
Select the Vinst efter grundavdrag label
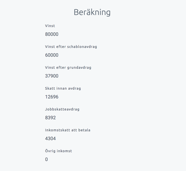click(68, 68)
